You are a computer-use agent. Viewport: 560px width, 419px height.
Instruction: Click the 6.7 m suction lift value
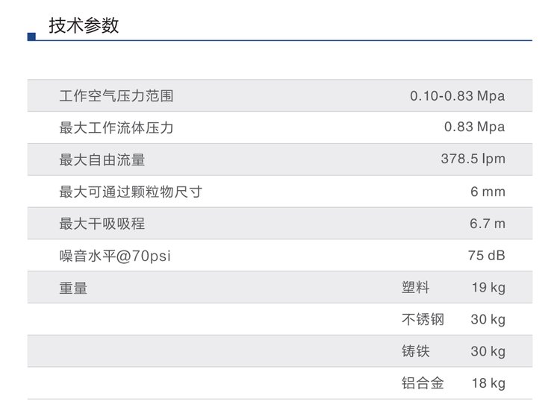pyautogui.click(x=488, y=224)
